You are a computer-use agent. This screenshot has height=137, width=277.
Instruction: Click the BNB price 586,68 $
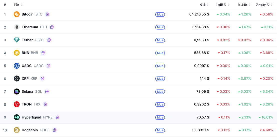pos(202,53)
